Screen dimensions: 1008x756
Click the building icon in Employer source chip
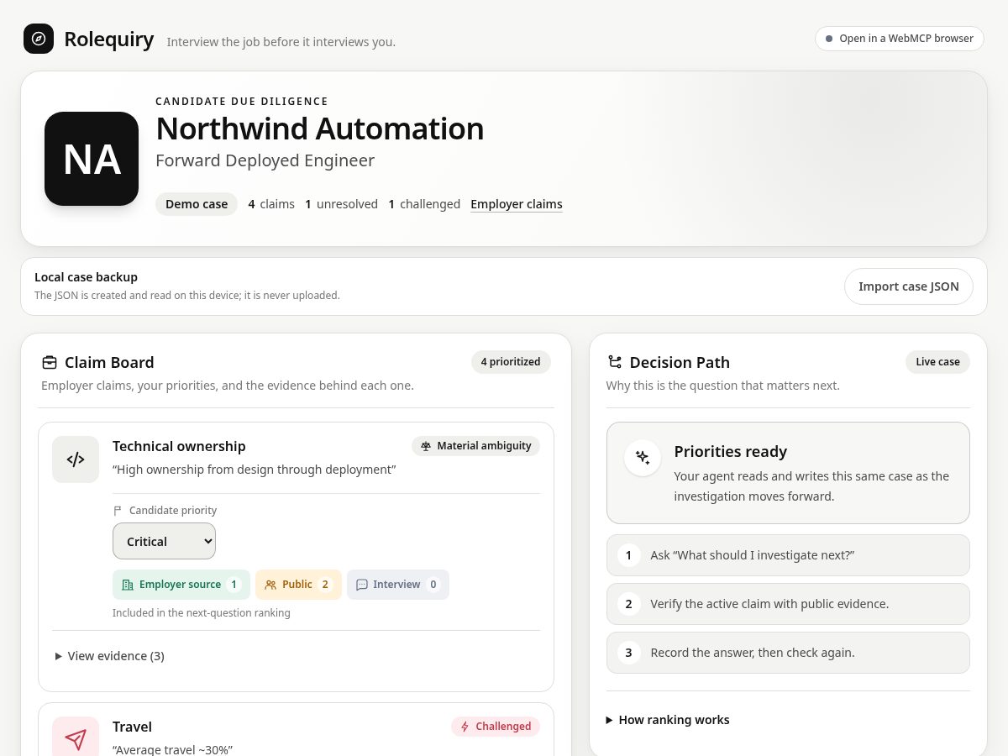point(128,585)
